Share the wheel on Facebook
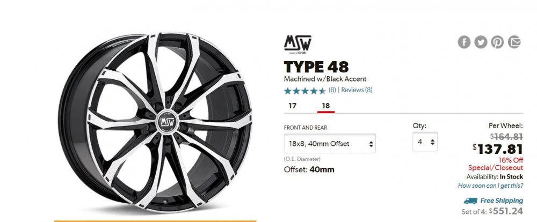 click(464, 42)
